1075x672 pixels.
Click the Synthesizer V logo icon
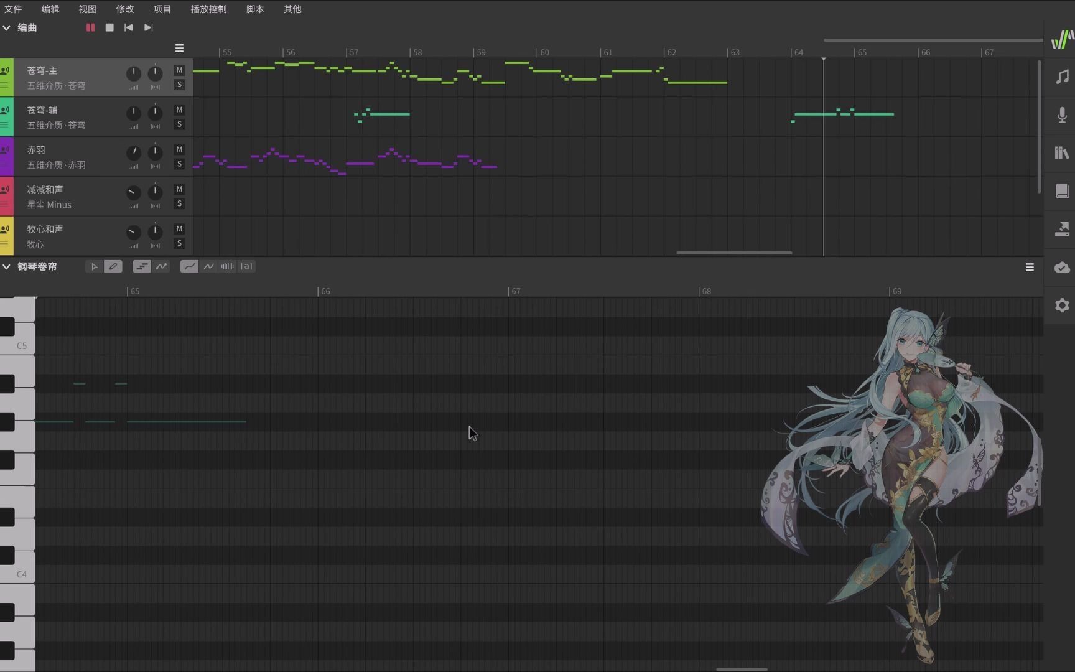[1062, 40]
